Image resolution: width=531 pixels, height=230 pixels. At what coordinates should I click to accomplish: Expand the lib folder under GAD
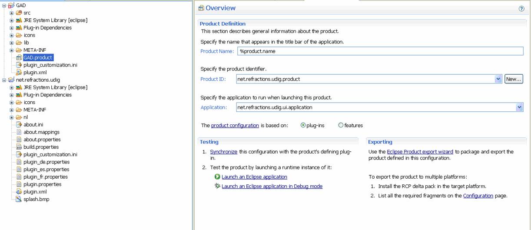pyautogui.click(x=12, y=43)
